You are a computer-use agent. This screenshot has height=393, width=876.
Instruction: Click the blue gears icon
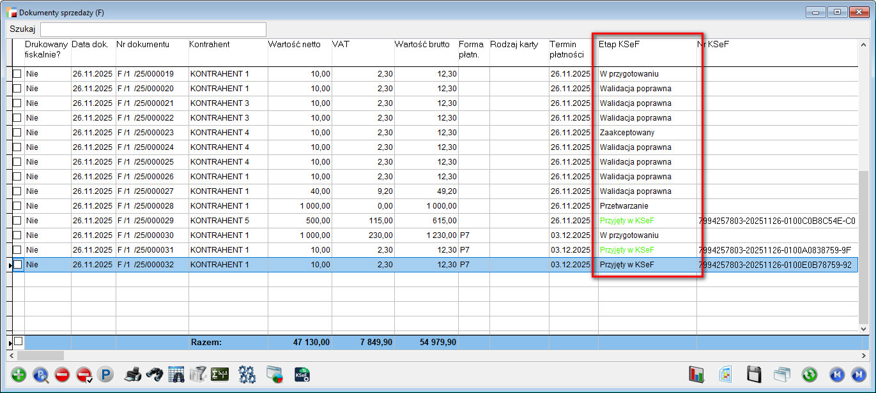[x=247, y=375]
